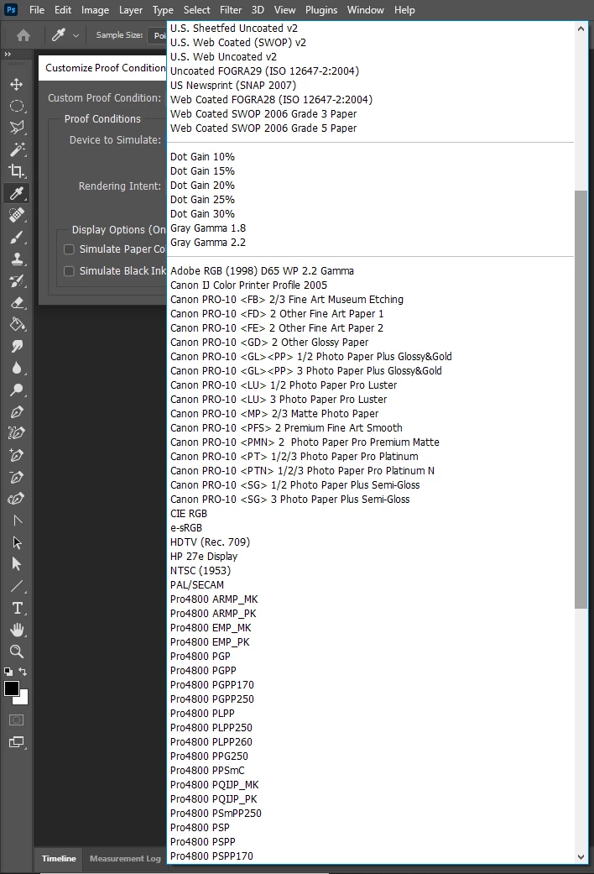Select the Path Selection black arrow tool

pos(17,564)
